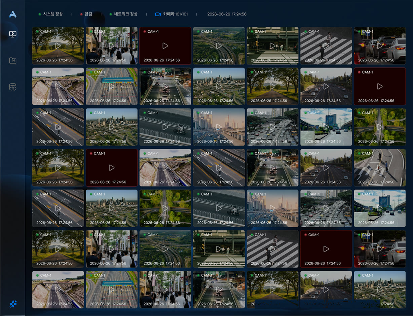This screenshot has height=316, width=413.
Task: Open the country road thumbnail in the second row
Action: [x=272, y=86]
